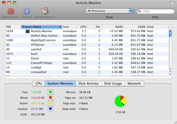The width and height of the screenshot is (177, 124).
Task: Click the 2.00 GB total memory label
Action: point(120,112)
